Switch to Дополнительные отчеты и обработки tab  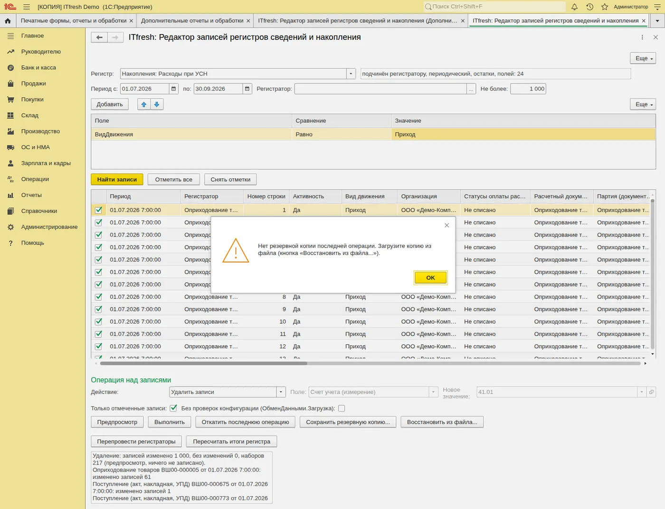coord(192,21)
